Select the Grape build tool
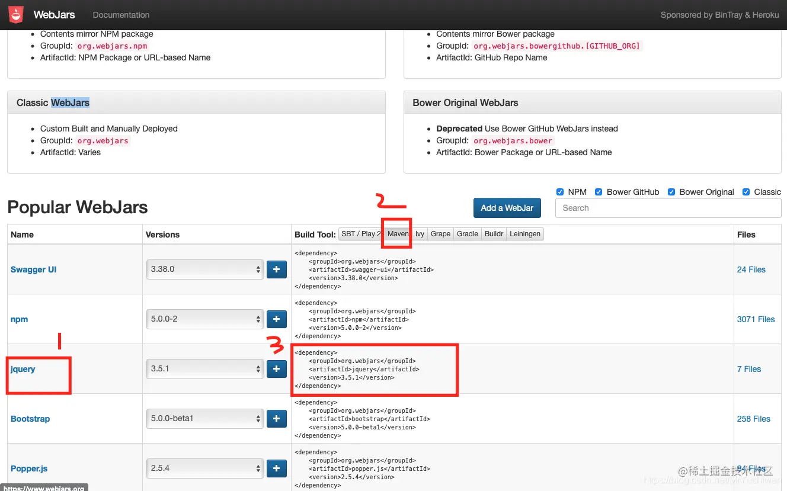This screenshot has height=491, width=787. pos(440,234)
